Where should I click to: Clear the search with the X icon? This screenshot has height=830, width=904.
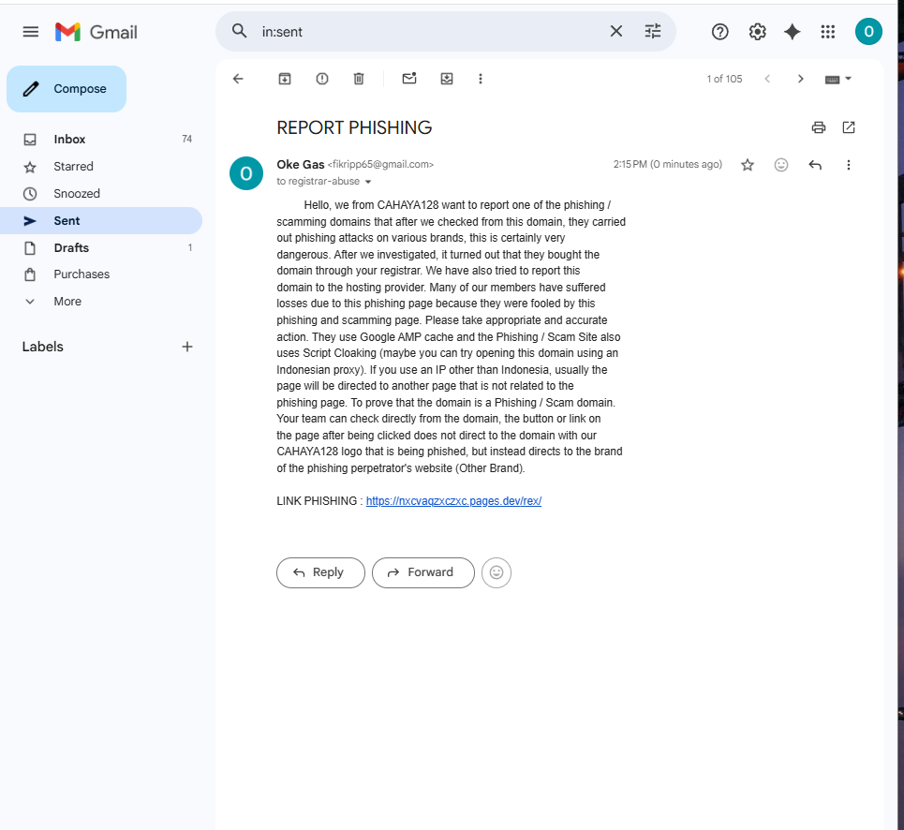pos(616,31)
